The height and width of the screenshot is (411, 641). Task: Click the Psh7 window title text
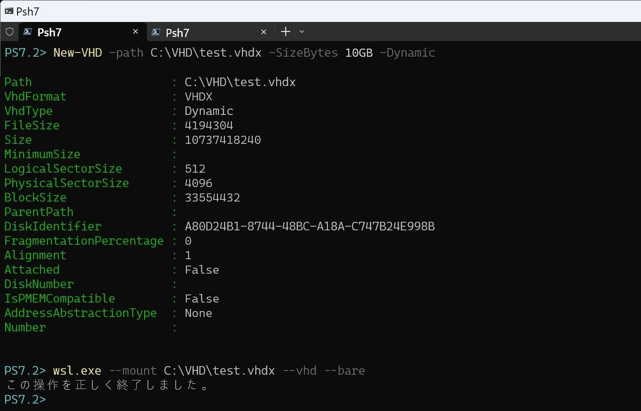(28, 11)
